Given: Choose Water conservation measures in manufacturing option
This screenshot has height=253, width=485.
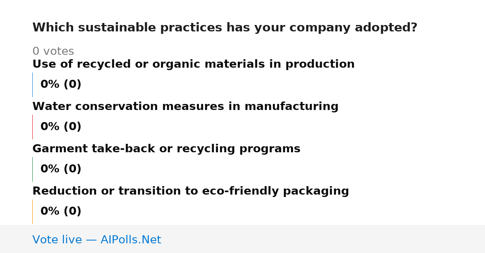Looking at the screenshot, I should 185,107.
